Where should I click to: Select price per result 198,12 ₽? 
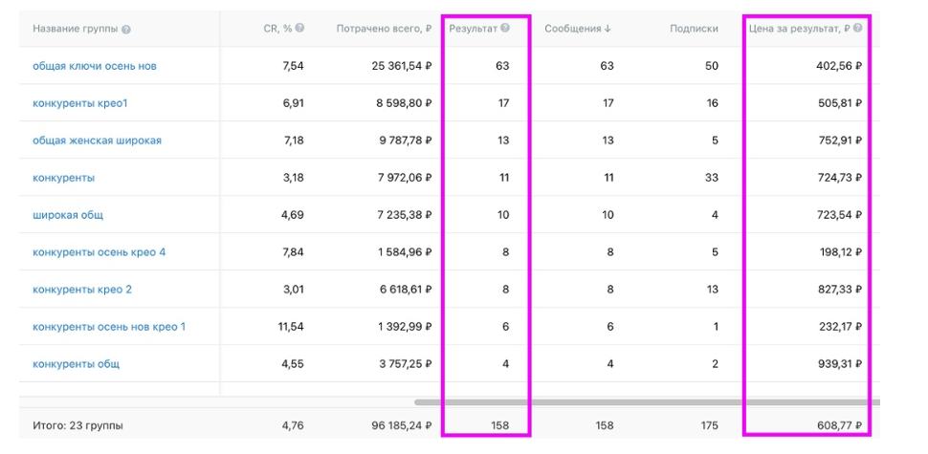click(840, 252)
